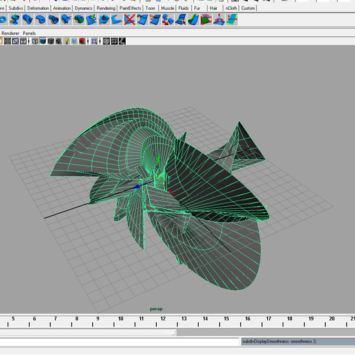Click the Detach Surfaces shelf icon
This screenshot has width=355, height=355.
pos(155,19)
